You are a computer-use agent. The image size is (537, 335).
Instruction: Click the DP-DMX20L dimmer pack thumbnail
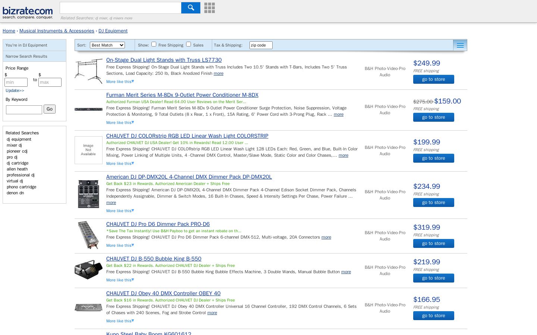tap(88, 194)
